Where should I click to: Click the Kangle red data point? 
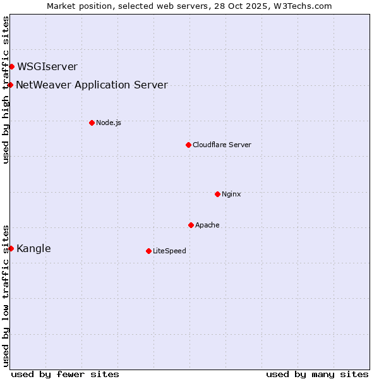[x=11, y=248]
